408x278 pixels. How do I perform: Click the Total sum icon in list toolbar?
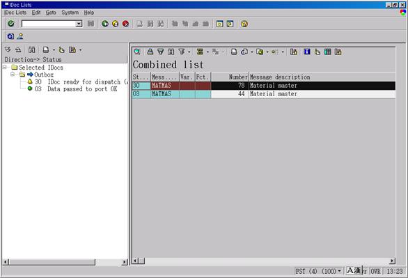200,52
